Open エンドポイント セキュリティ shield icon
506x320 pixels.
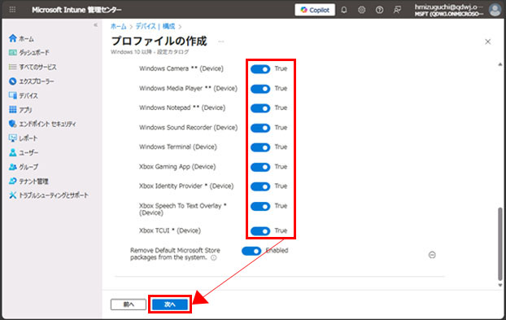click(x=12, y=124)
